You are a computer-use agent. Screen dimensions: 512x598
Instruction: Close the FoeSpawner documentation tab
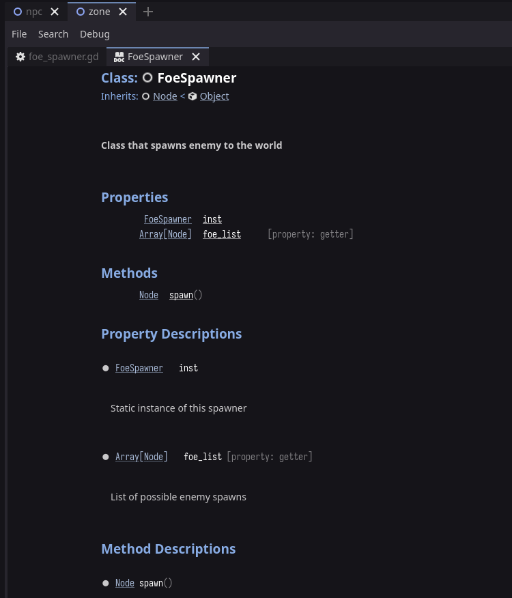pos(196,57)
